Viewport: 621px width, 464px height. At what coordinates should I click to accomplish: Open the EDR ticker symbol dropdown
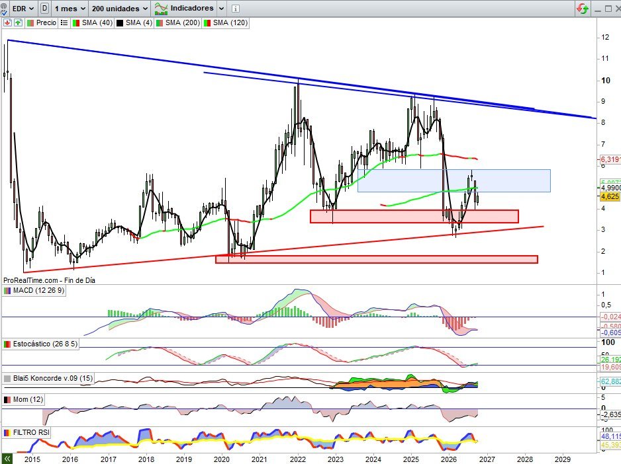[x=23, y=9]
